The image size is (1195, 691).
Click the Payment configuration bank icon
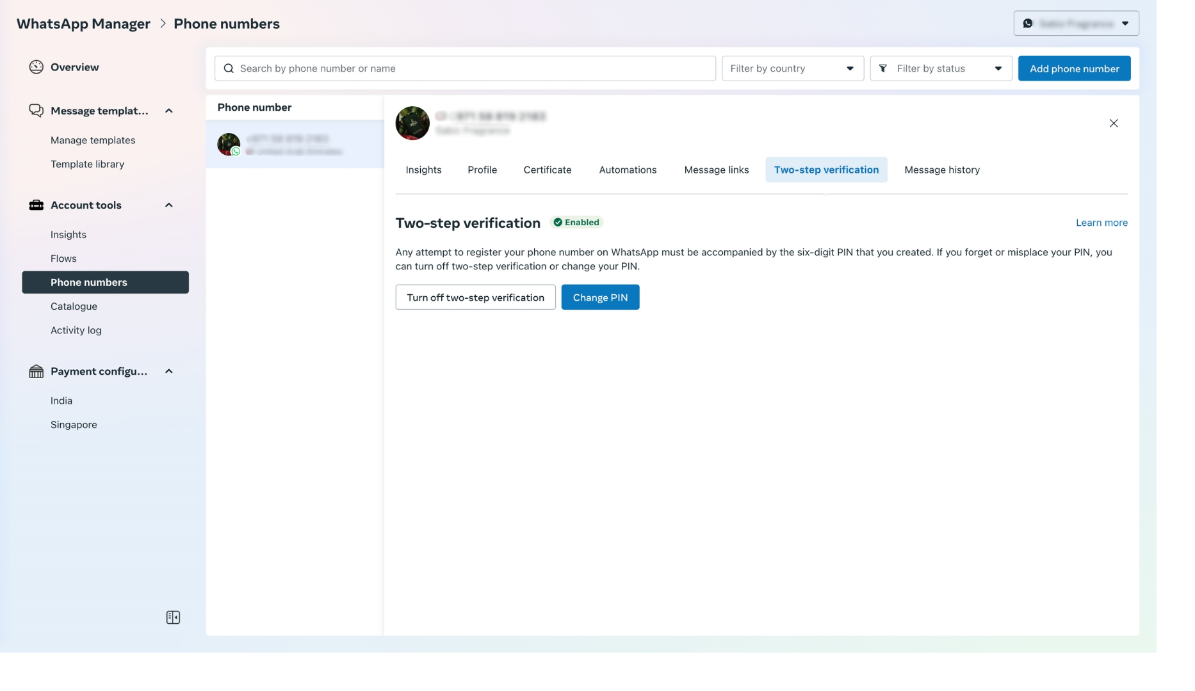[36, 372]
